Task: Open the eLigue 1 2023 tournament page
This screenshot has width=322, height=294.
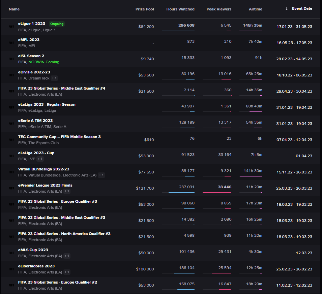Action: (32, 24)
